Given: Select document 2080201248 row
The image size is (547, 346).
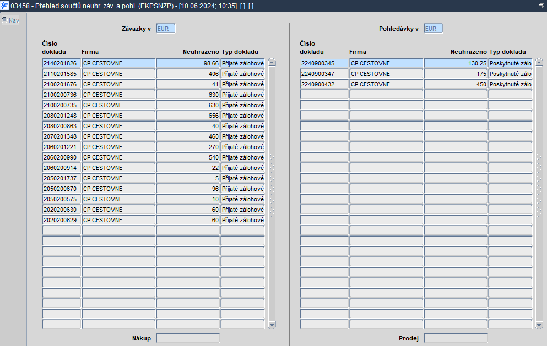Looking at the screenshot, I should point(153,116).
